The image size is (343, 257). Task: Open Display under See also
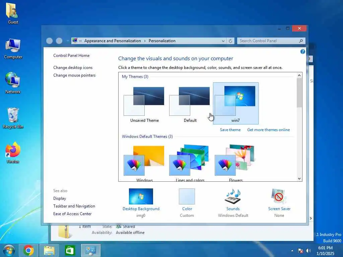coord(60,198)
